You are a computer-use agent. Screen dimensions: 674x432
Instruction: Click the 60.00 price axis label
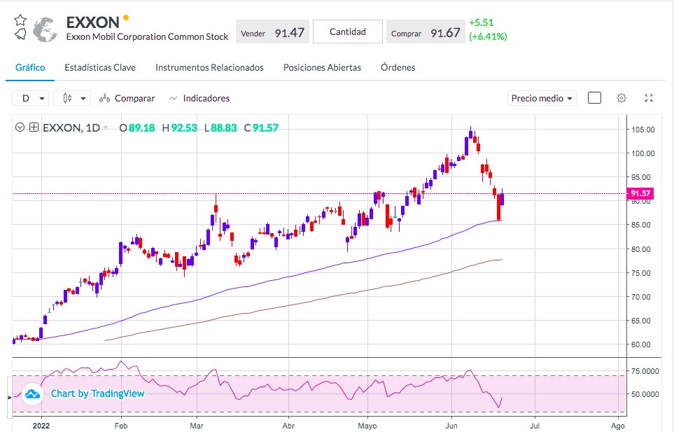coord(640,344)
